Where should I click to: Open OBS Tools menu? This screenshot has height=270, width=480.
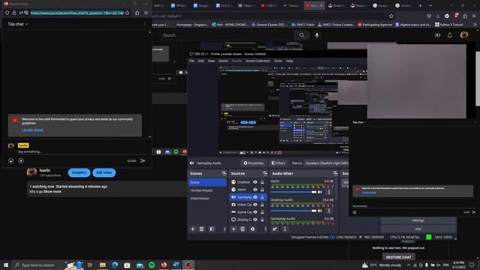click(x=278, y=61)
